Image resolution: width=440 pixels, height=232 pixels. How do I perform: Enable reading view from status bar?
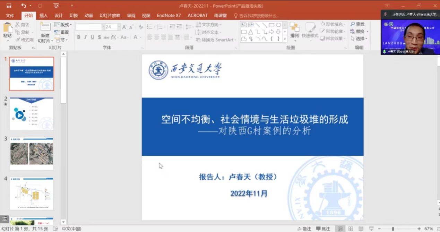[361, 229]
